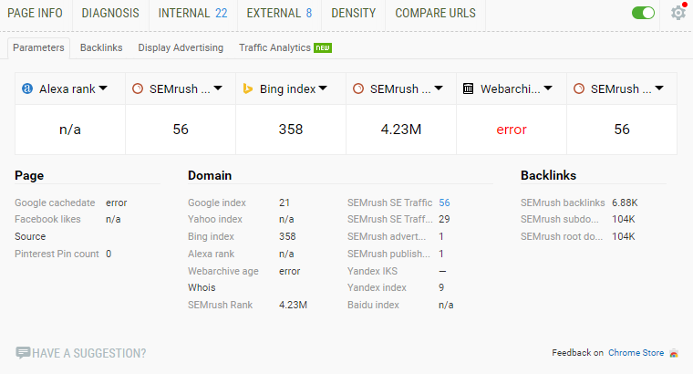Switch to the Backlinks sub-tab
Screen dimensions: 693x374
coord(101,47)
